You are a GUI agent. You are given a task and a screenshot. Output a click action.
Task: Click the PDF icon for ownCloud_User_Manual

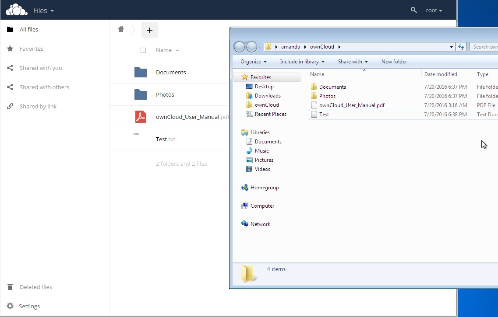click(141, 117)
